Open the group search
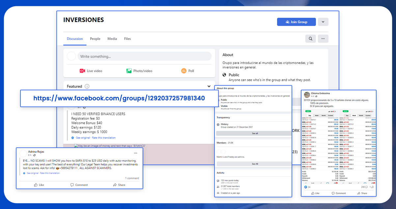The image size is (396, 209). click(310, 39)
